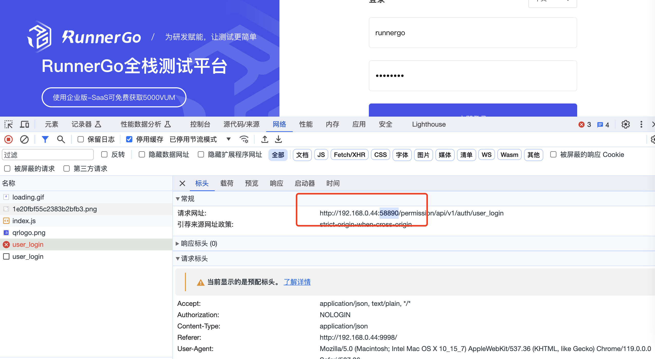The height and width of the screenshot is (359, 655).
Task: Enable the 保留日志 checkbox
Action: 81,139
